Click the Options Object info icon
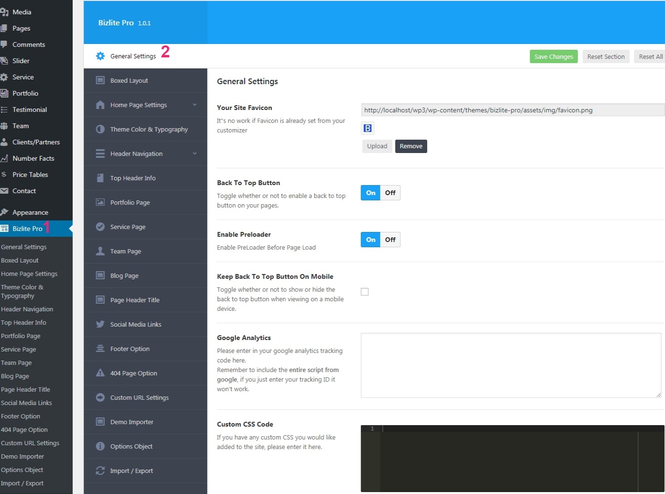665x494 pixels. coord(100,446)
